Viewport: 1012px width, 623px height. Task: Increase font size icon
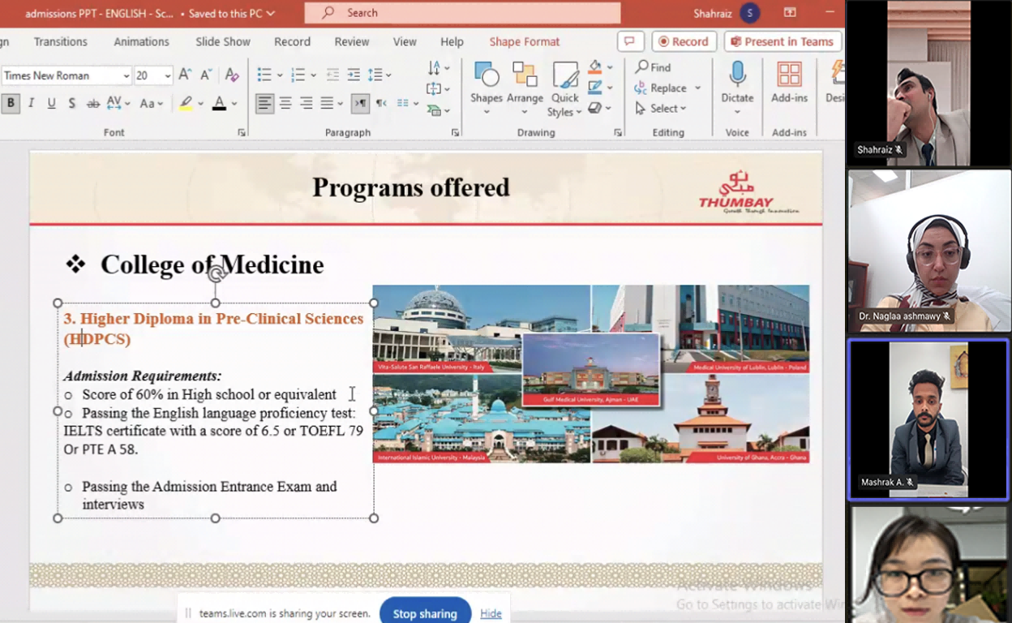[x=185, y=75]
